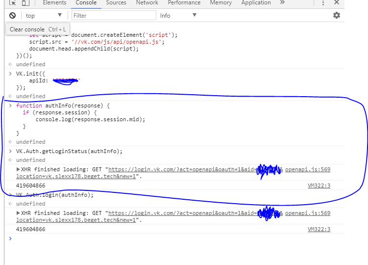Open first login.vk.com request URL link
The height and width of the screenshot is (265, 368).
tap(149, 173)
